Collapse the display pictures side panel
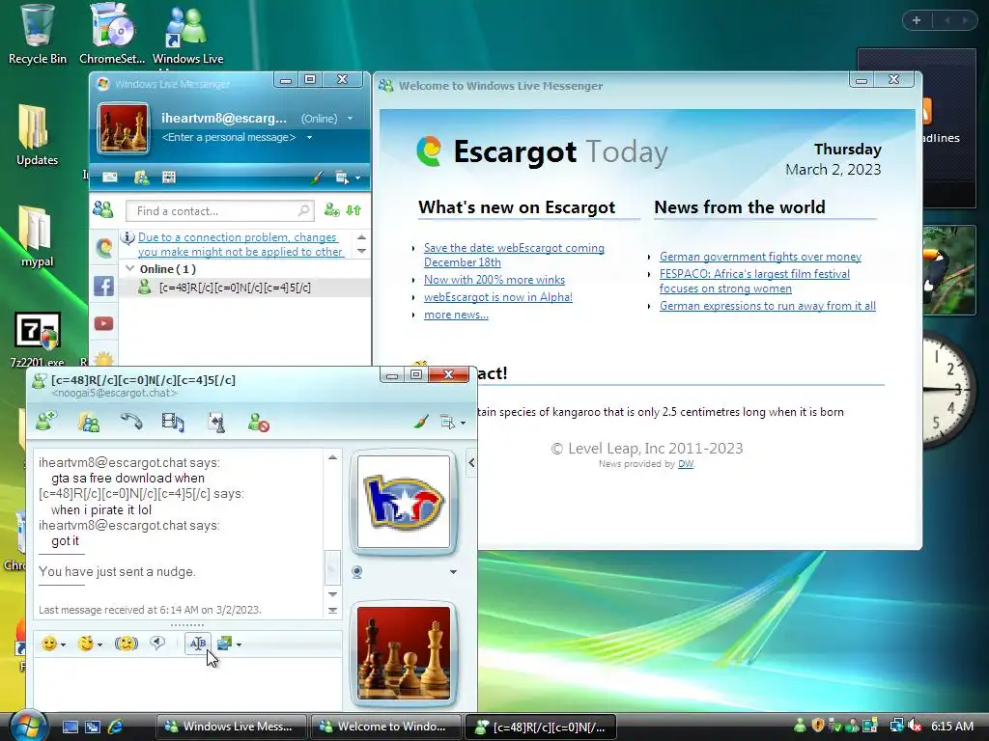Screen dimensions: 989x741 [471, 462]
